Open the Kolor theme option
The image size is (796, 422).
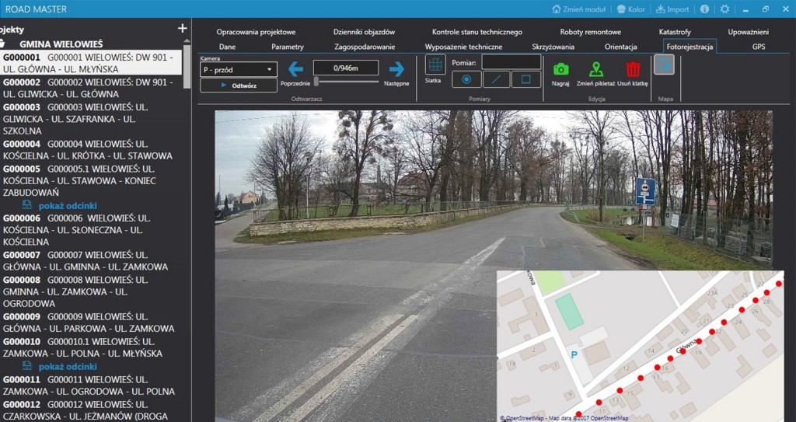[631, 9]
